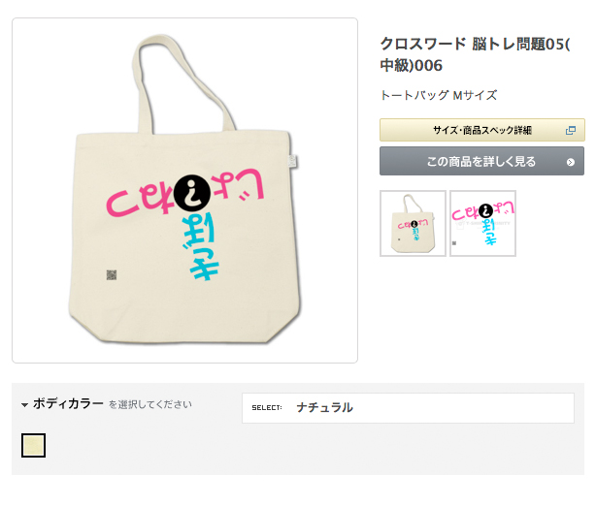Click the pink upside-down text on bag

[185, 193]
